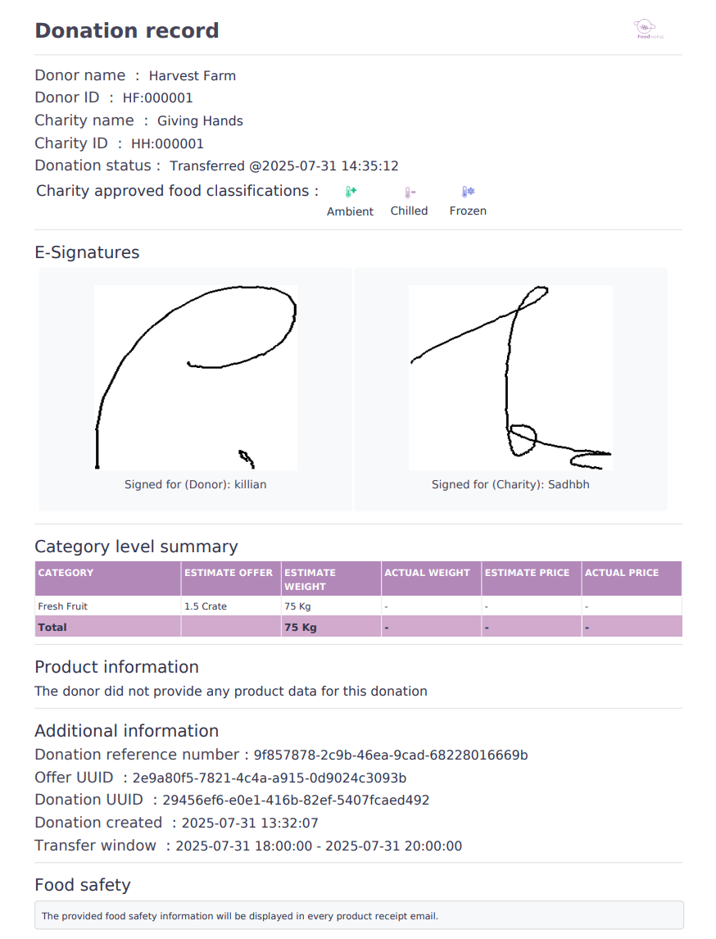716x939 pixels.
Task: Click the Donation record heading
Action: (x=127, y=31)
